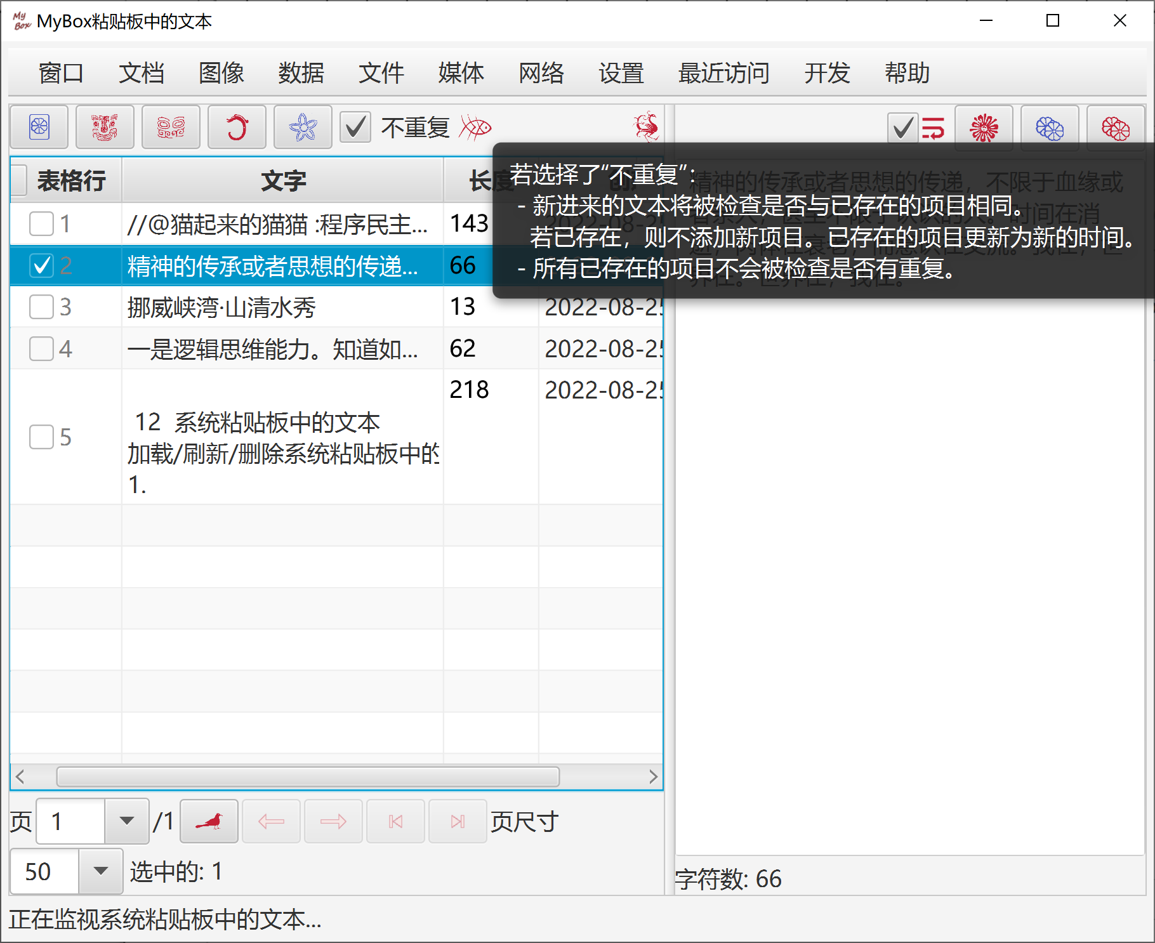Click the red bird go-to-page button
Image resolution: width=1155 pixels, height=943 pixels.
point(209,821)
